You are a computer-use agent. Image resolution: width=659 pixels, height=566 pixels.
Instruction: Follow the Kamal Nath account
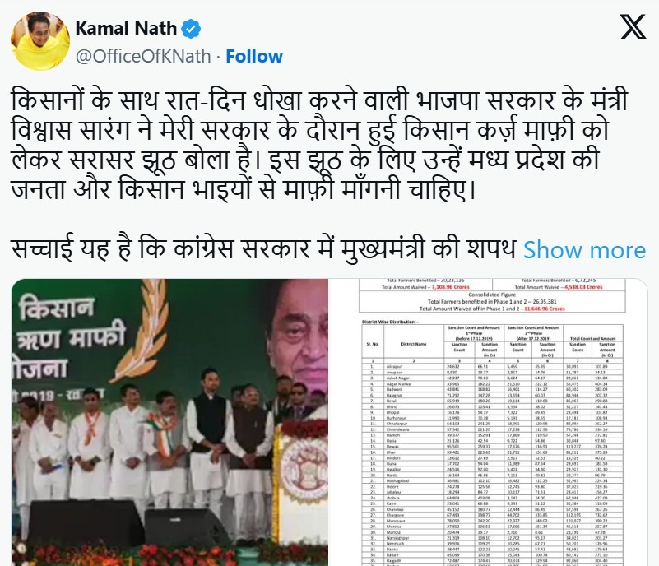[x=254, y=56]
